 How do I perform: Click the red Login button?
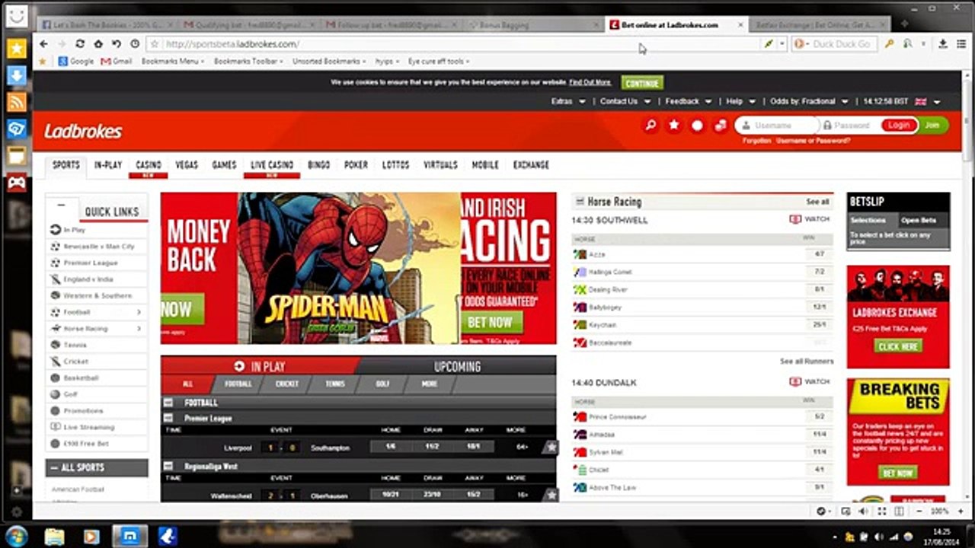[x=899, y=125]
